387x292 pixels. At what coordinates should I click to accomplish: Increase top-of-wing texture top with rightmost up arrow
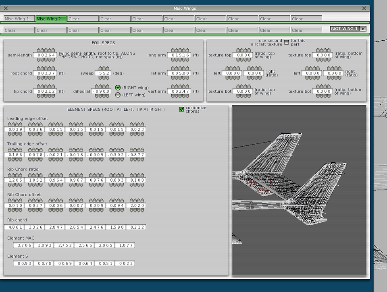coord(249,50)
